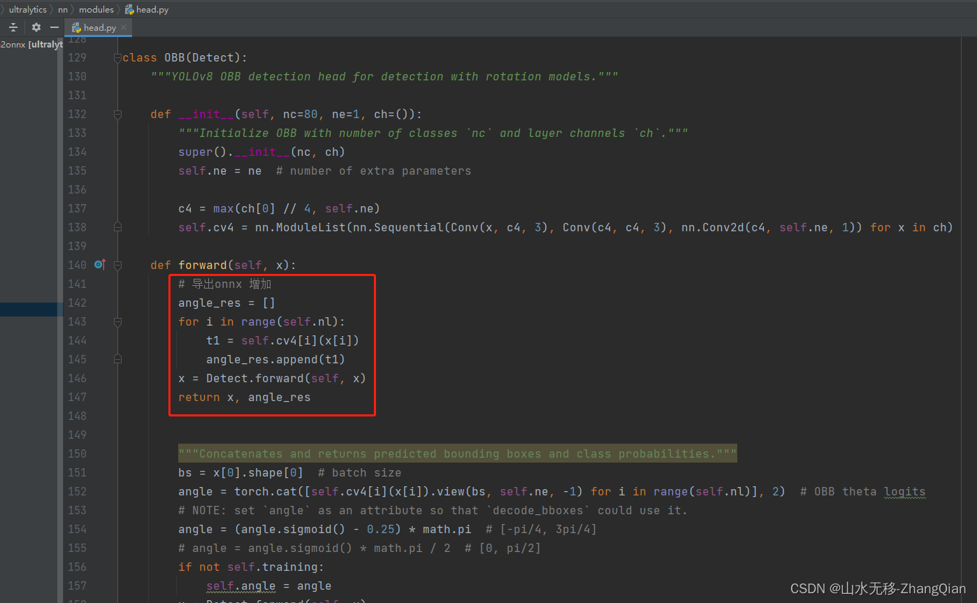Screen dimensions: 977x603
Task: Click '# angle = angle.sigmoid() * math.pi / 2' comment
Action: coord(360,548)
